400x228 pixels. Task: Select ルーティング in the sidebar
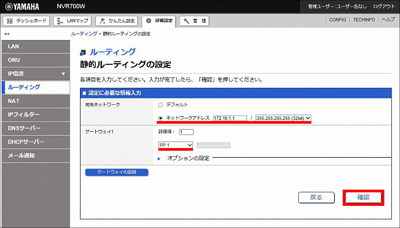click(36, 87)
